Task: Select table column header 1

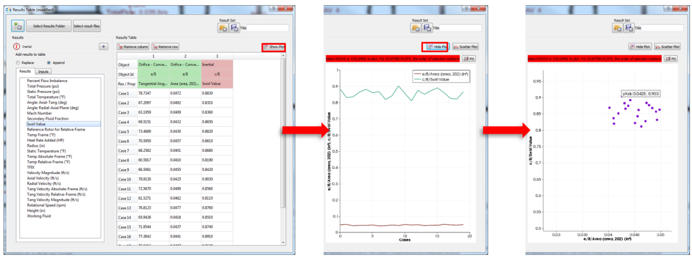Action: 153,56
